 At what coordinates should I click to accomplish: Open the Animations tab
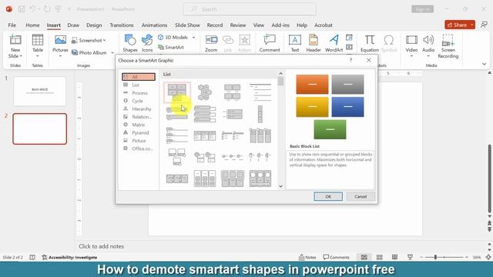154,25
